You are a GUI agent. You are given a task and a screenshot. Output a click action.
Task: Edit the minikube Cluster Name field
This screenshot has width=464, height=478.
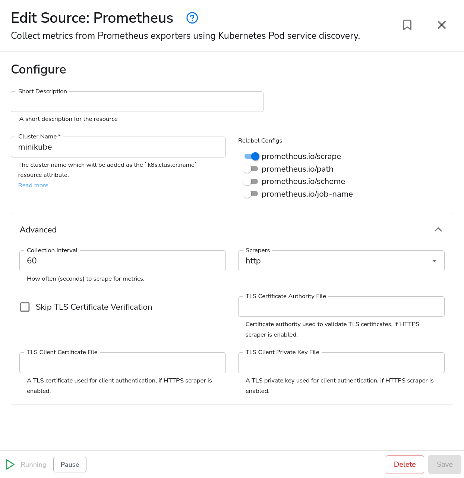[x=118, y=147]
